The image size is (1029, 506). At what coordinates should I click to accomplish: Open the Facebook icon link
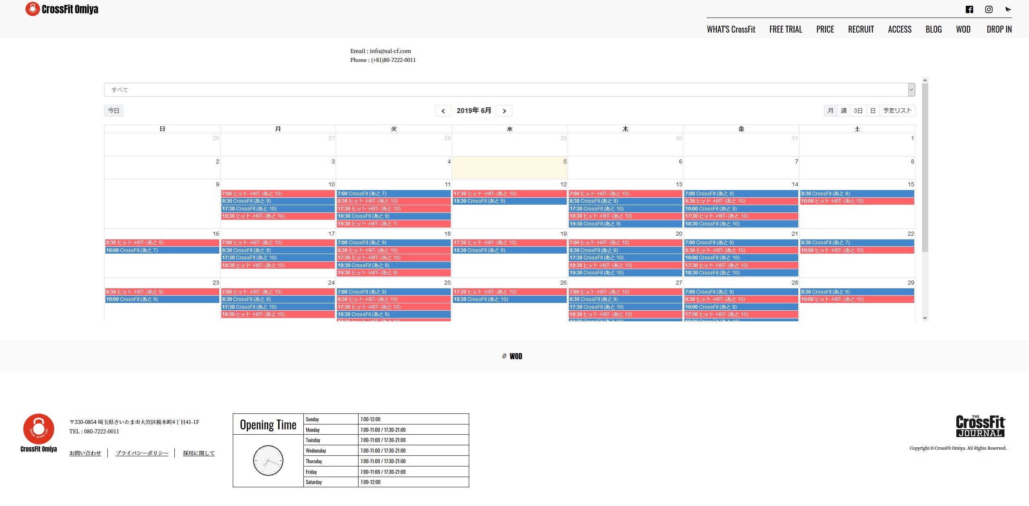[x=969, y=9]
